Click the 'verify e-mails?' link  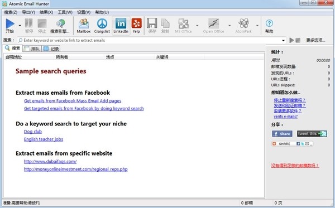pos(286,117)
